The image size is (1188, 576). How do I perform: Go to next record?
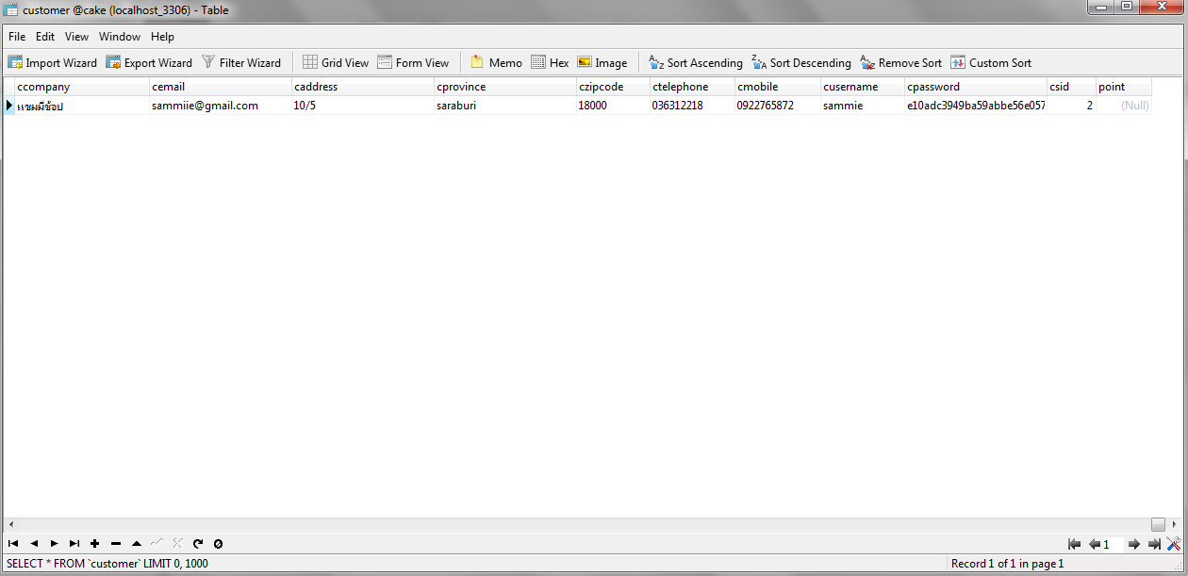(54, 544)
